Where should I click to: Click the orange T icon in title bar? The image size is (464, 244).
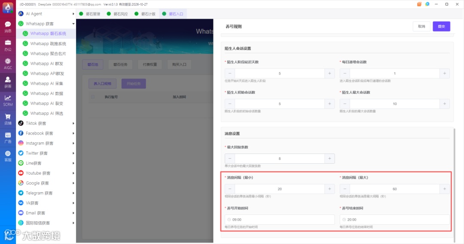pos(419,4)
